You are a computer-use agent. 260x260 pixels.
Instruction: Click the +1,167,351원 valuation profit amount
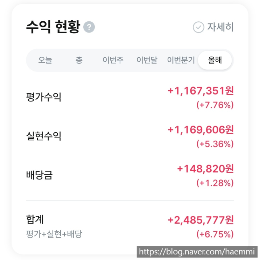coord(201,91)
